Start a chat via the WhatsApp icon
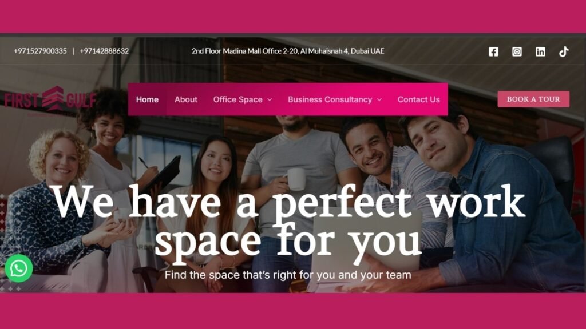This screenshot has height=329, width=586. pos(19,268)
